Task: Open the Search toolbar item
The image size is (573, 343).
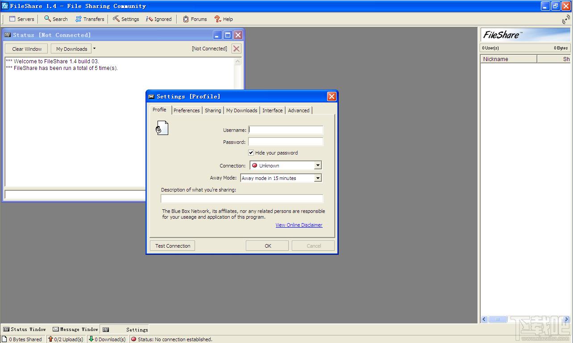Action: pos(56,19)
